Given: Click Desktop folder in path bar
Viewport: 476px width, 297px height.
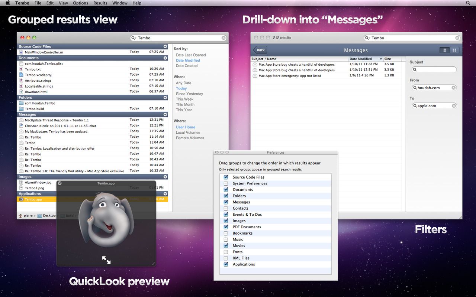Looking at the screenshot, I should 46,216.
